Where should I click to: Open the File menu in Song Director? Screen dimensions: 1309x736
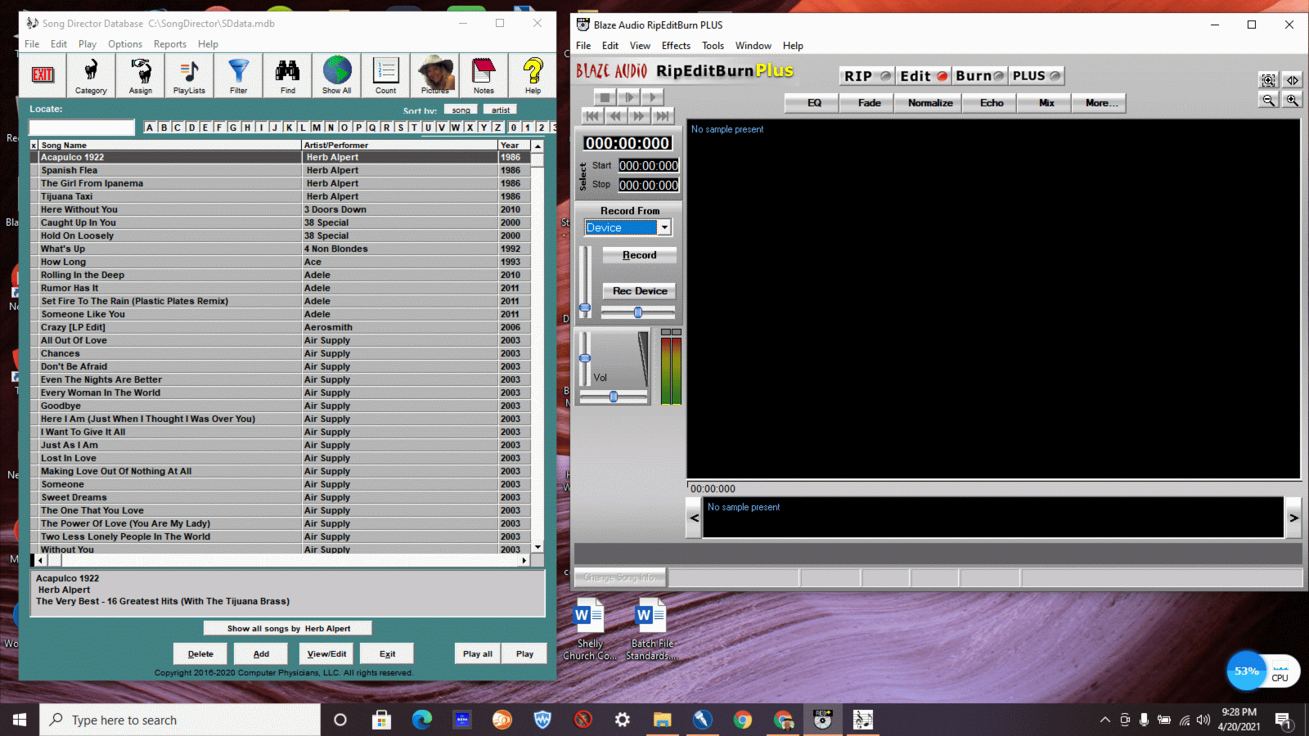32,44
